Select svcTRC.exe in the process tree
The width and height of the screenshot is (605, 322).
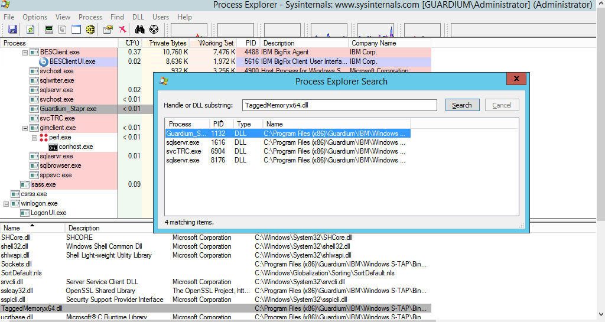pos(57,118)
